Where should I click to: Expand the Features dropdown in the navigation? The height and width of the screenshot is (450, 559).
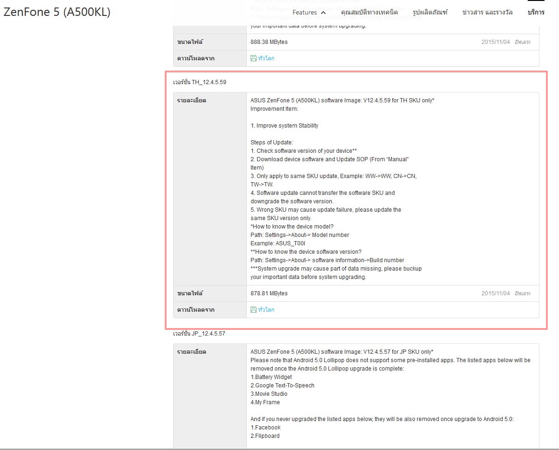point(309,12)
